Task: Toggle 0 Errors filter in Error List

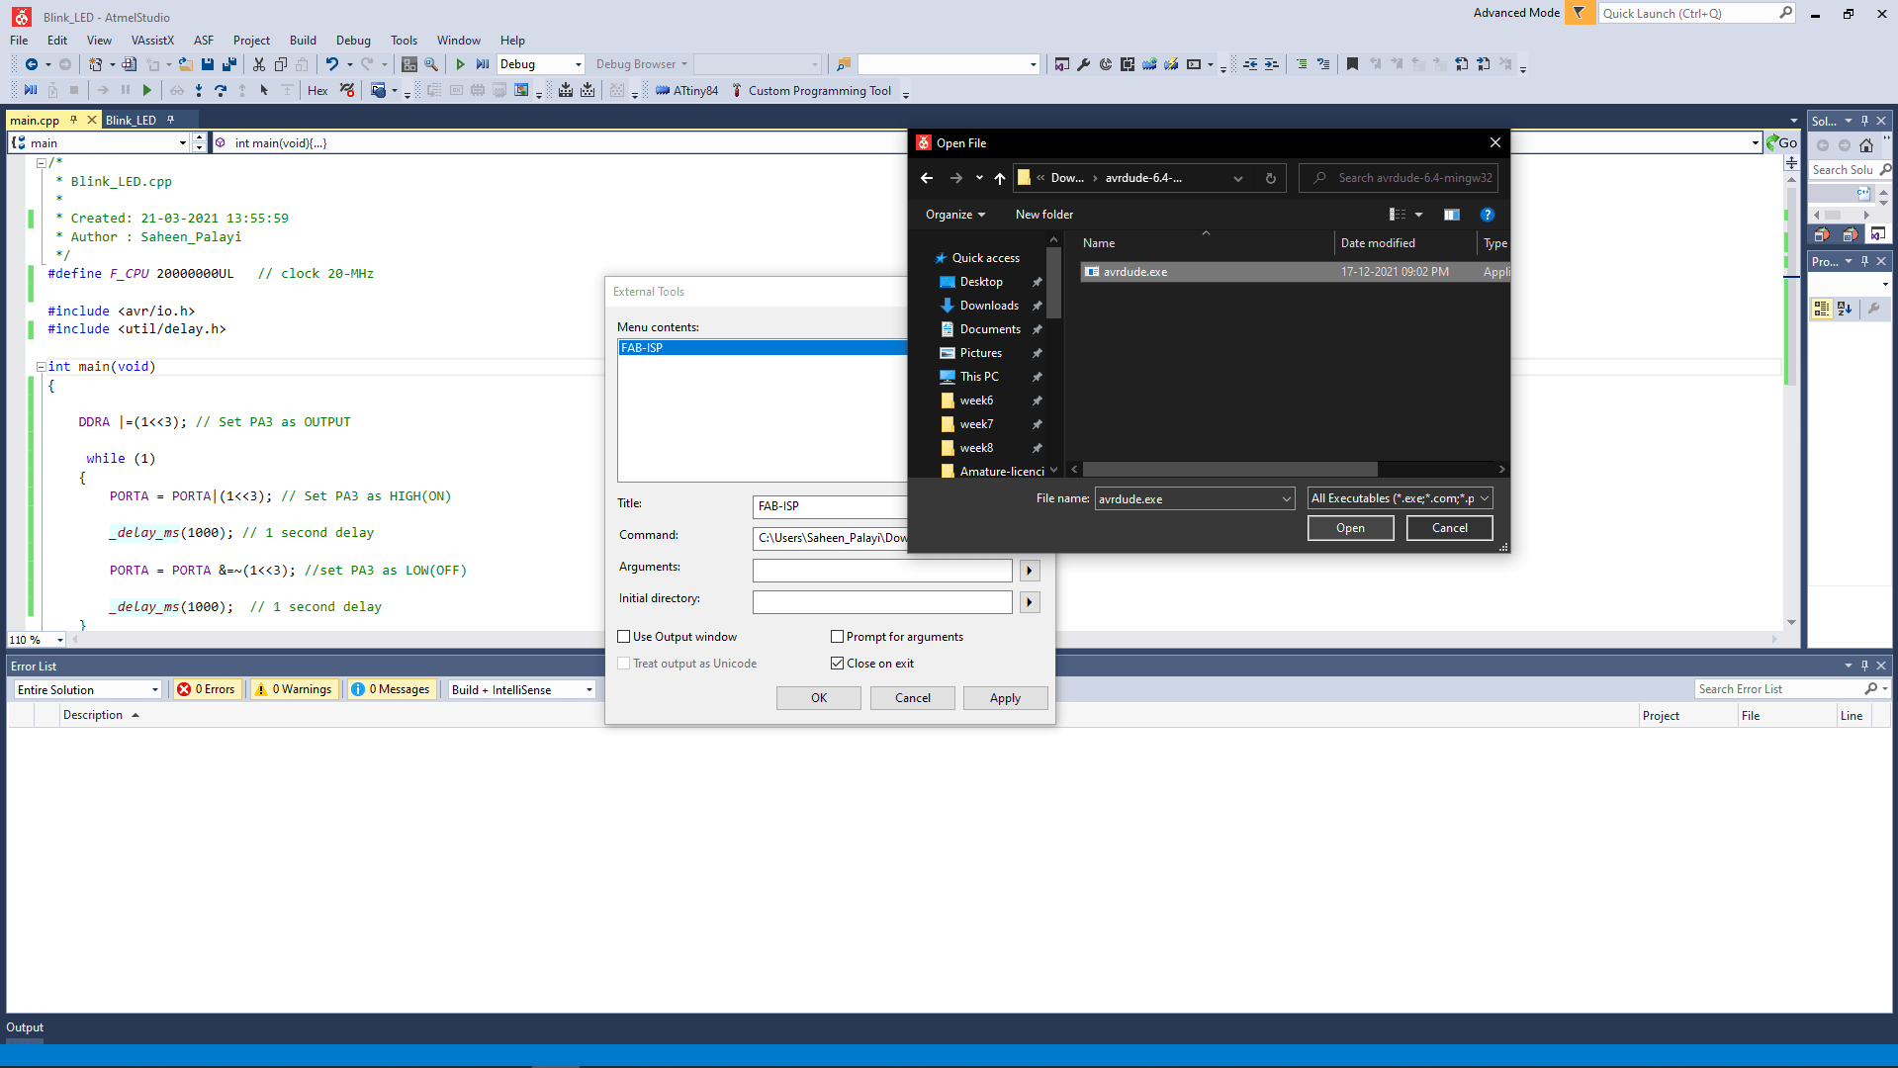Action: click(x=207, y=690)
